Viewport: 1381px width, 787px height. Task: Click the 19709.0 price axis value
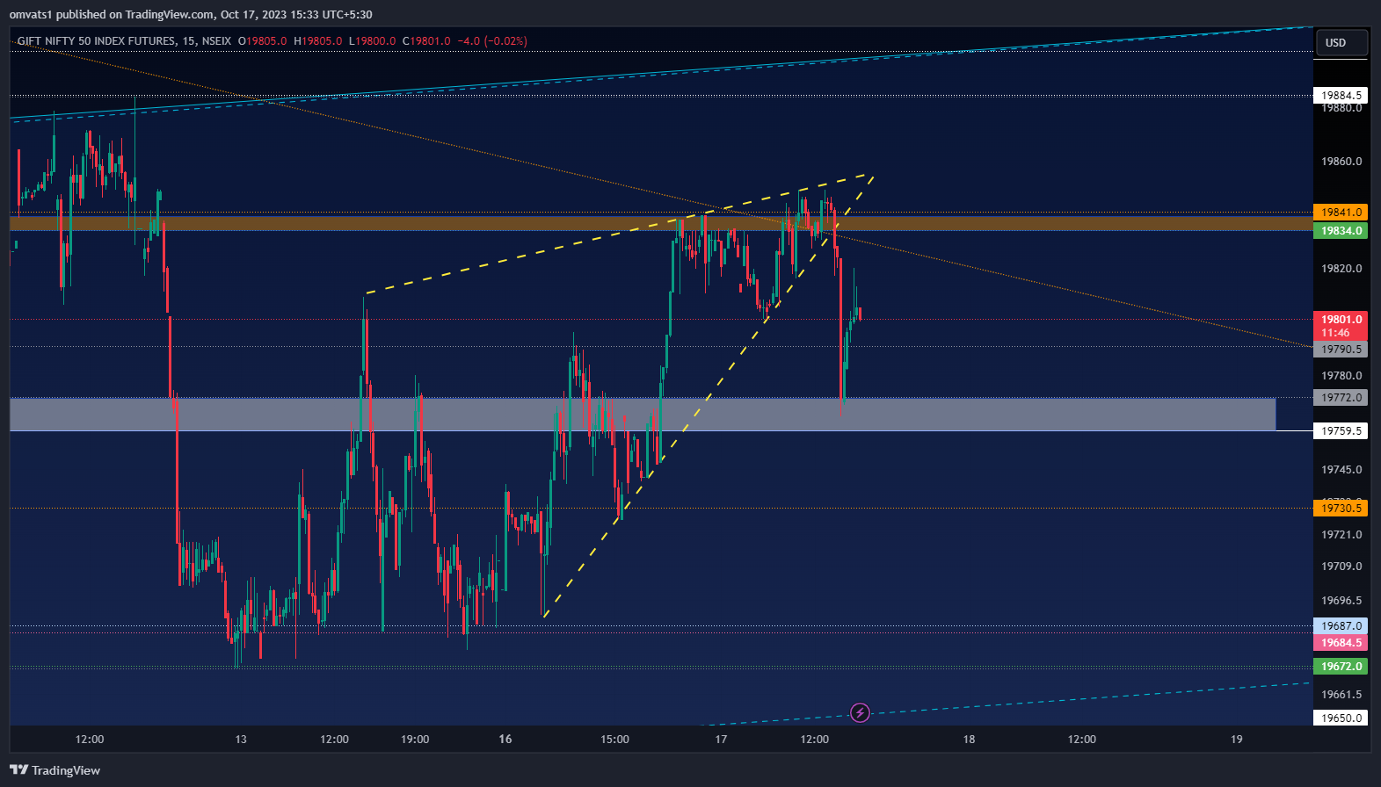tap(1341, 566)
